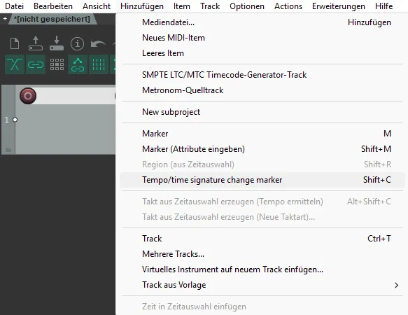Toggle item grouping chain-link icon
Viewport: 408px width, 315px height.
[x=36, y=64]
